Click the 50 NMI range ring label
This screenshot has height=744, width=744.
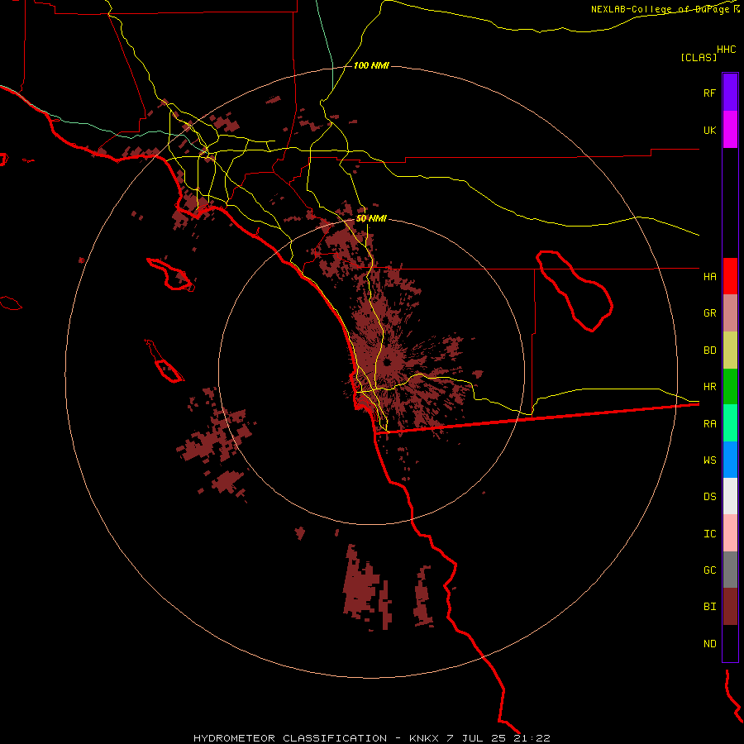click(x=371, y=219)
